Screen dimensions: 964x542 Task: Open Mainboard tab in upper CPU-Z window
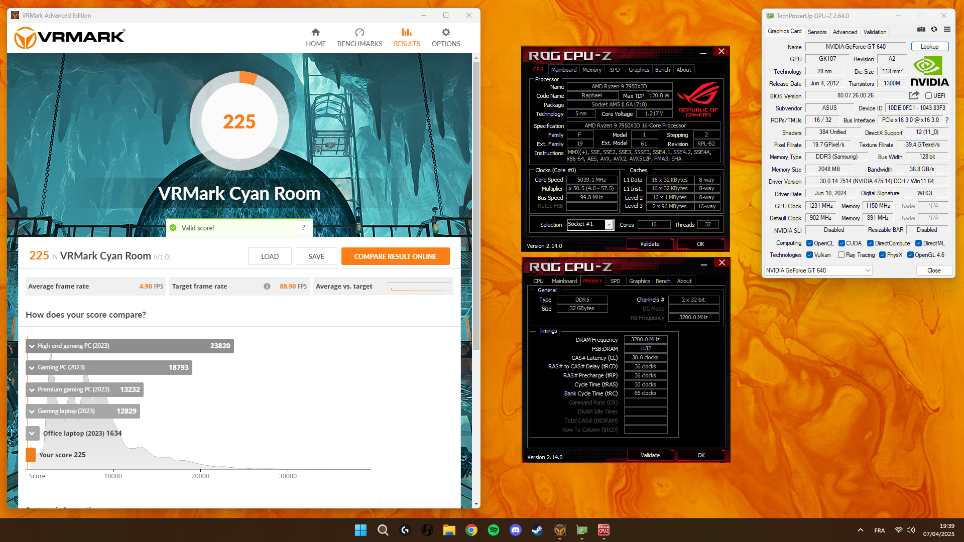tap(563, 70)
